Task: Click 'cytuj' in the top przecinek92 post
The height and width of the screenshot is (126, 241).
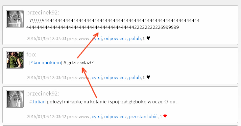Action: [97, 38]
